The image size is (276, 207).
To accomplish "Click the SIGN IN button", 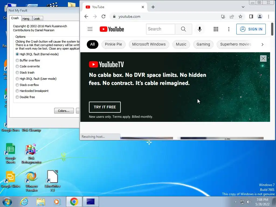I will (x=251, y=29).
